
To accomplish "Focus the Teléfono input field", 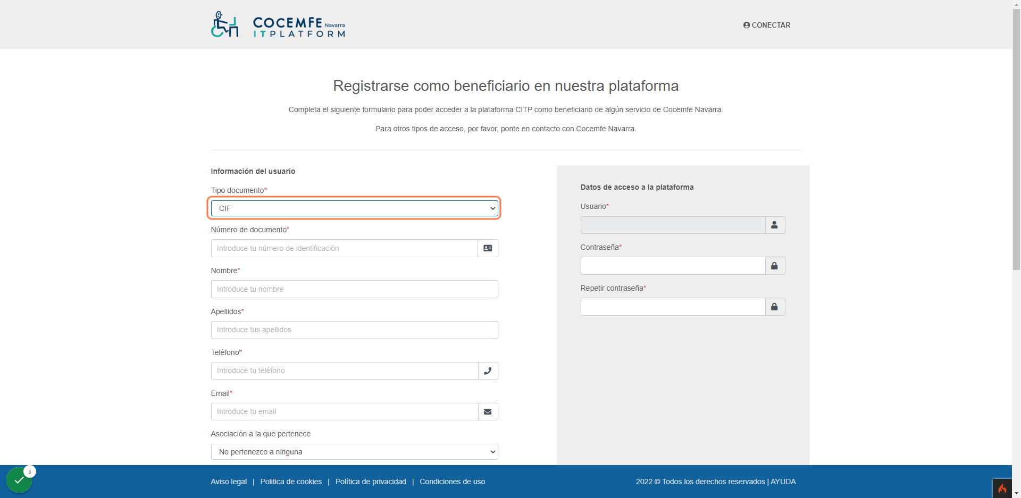I will click(345, 371).
